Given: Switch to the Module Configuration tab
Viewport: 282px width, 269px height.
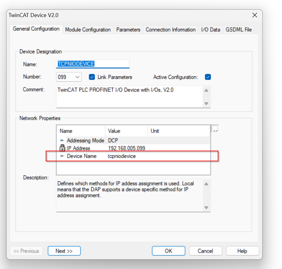Looking at the screenshot, I should point(88,30).
